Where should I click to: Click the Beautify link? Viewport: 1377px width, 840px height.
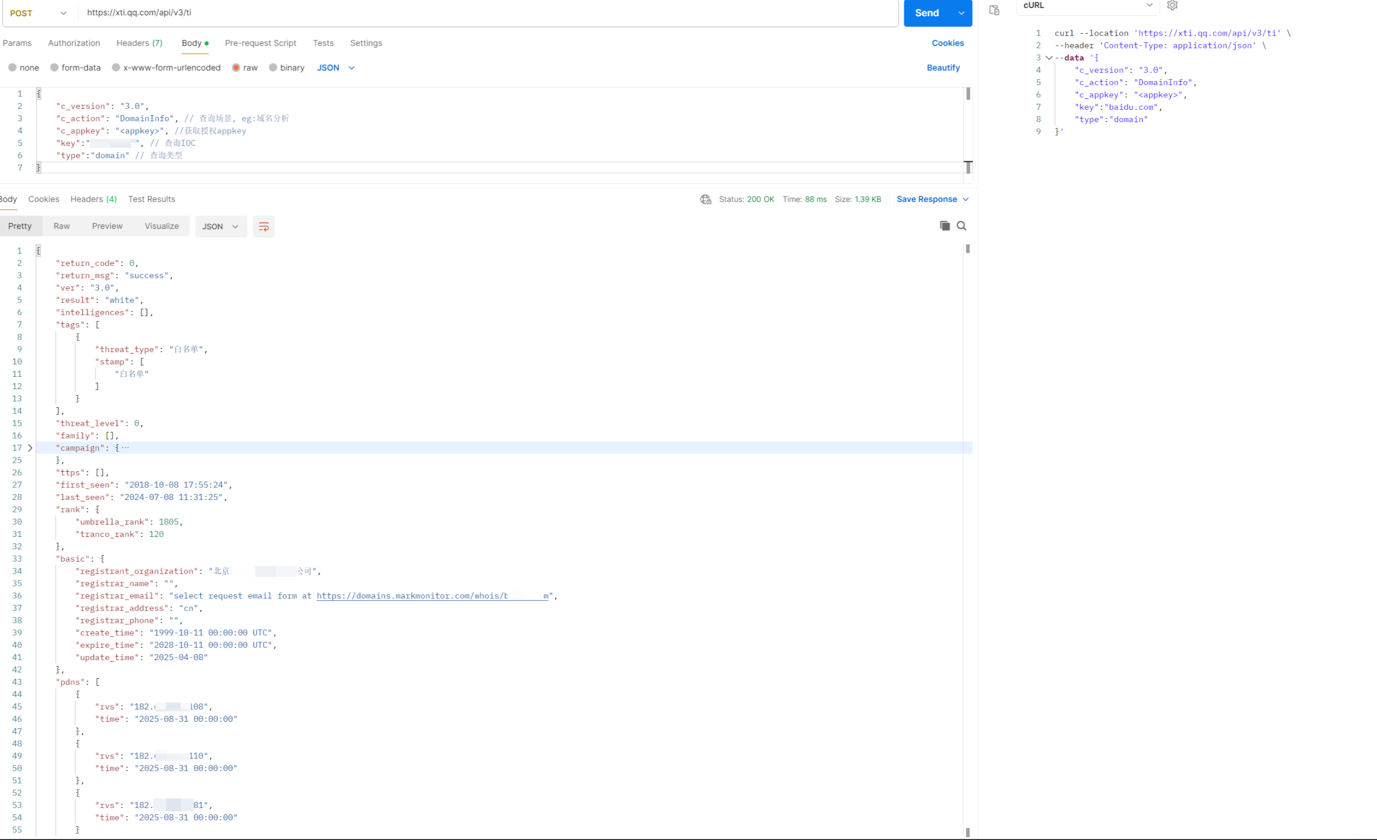[943, 68]
